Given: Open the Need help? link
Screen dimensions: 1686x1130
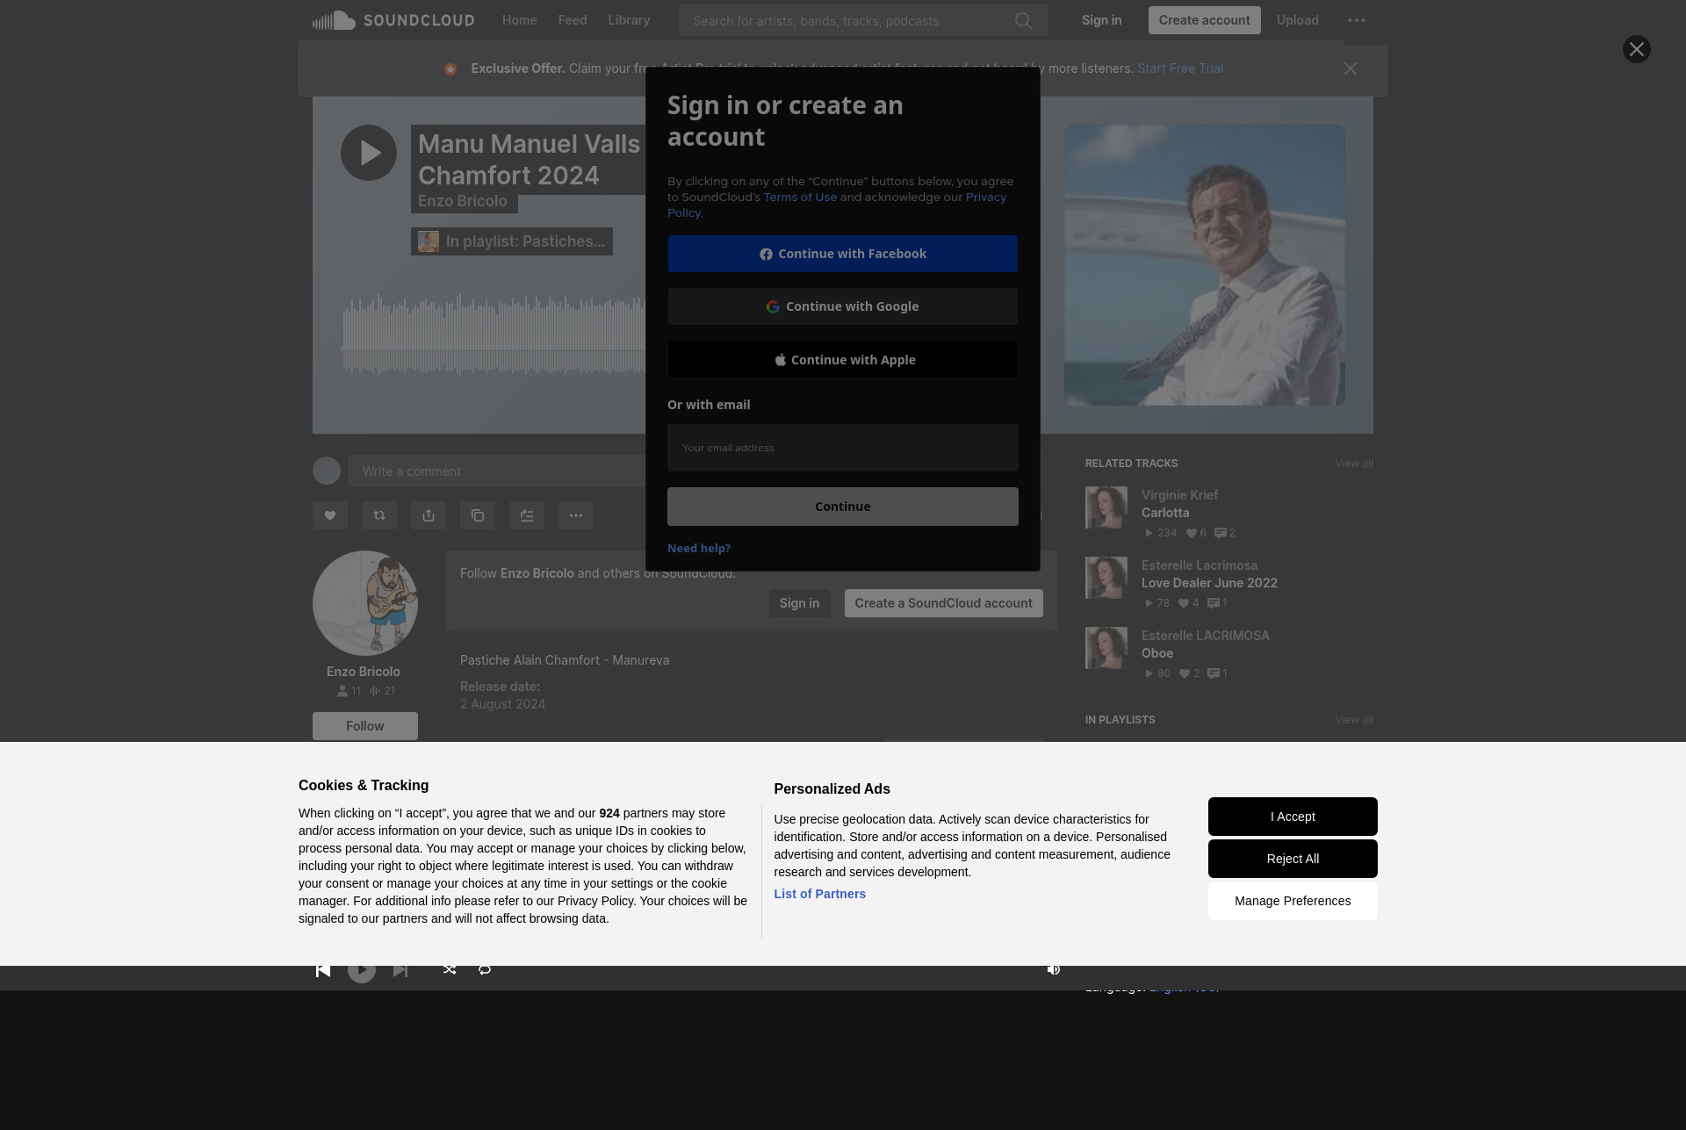Looking at the screenshot, I should tap(699, 548).
